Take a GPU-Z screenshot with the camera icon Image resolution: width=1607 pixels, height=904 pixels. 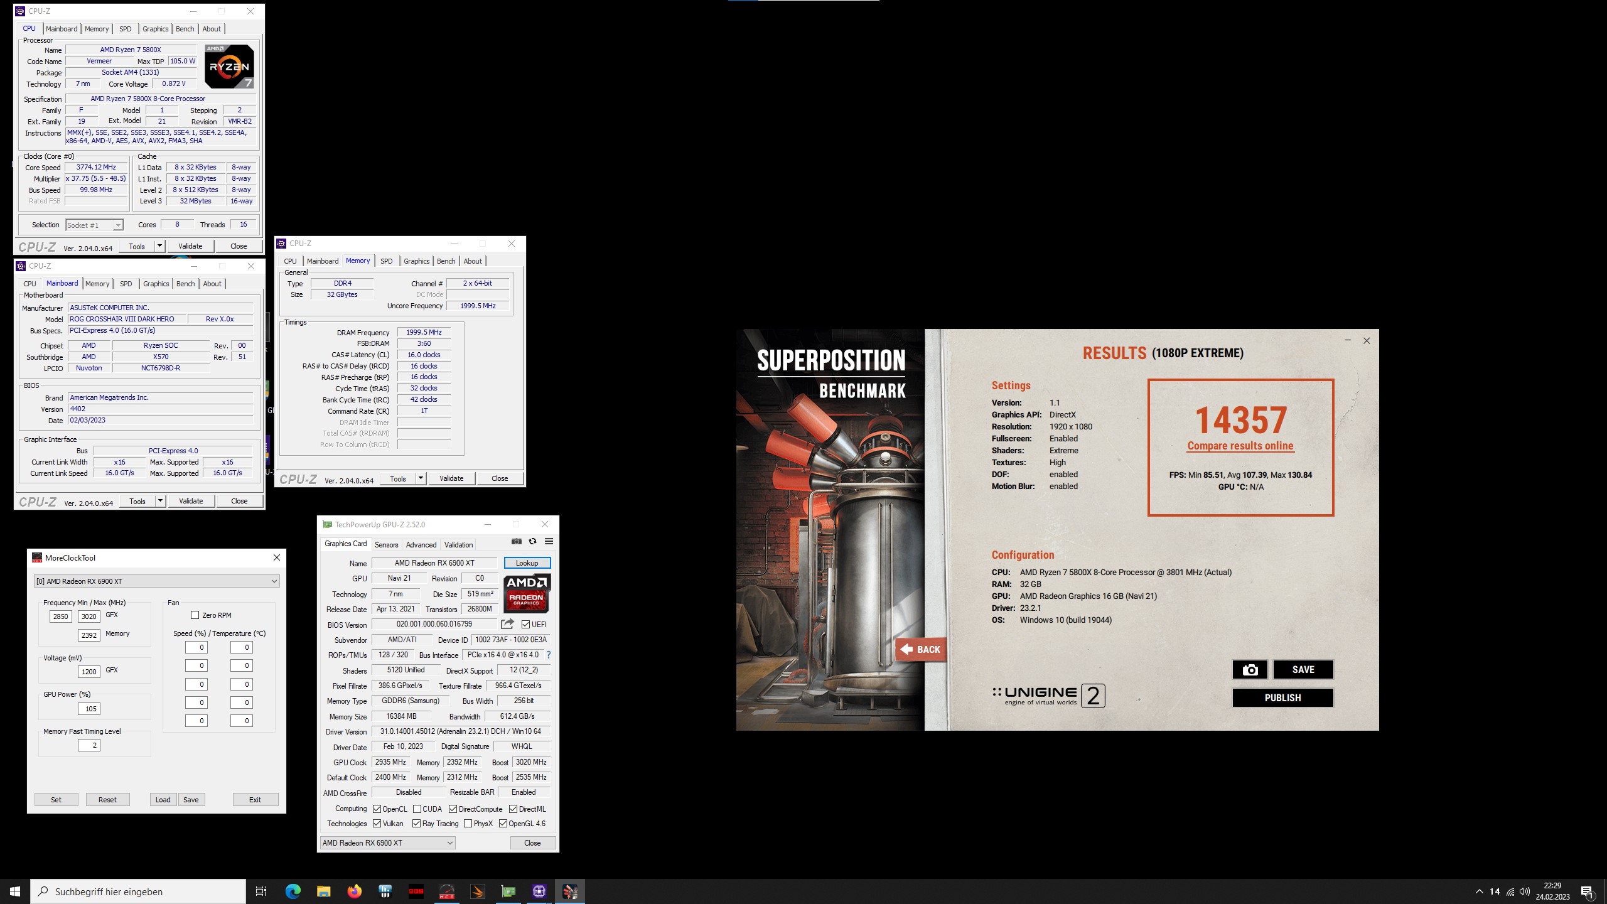516,541
